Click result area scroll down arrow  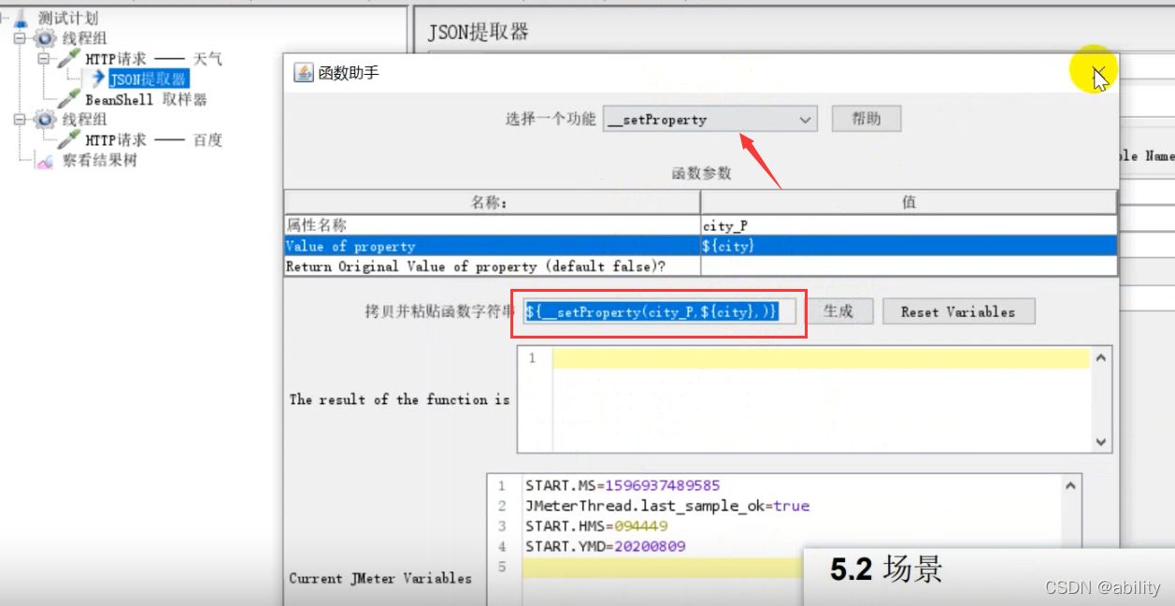click(x=1101, y=441)
